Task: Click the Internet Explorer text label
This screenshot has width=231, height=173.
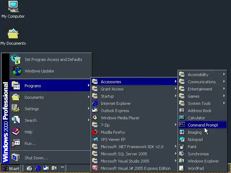Action: point(116,103)
